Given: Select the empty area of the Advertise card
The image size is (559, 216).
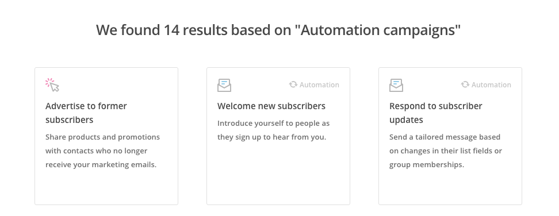Looking at the screenshot, I should 106,187.
